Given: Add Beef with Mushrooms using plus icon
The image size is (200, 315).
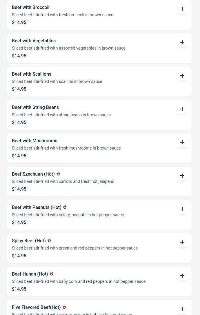Looking at the screenshot, I should pyautogui.click(x=182, y=143).
